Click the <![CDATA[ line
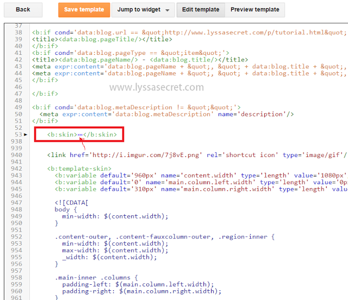Screen dimensions: 348x300 pyautogui.click(x=71, y=203)
